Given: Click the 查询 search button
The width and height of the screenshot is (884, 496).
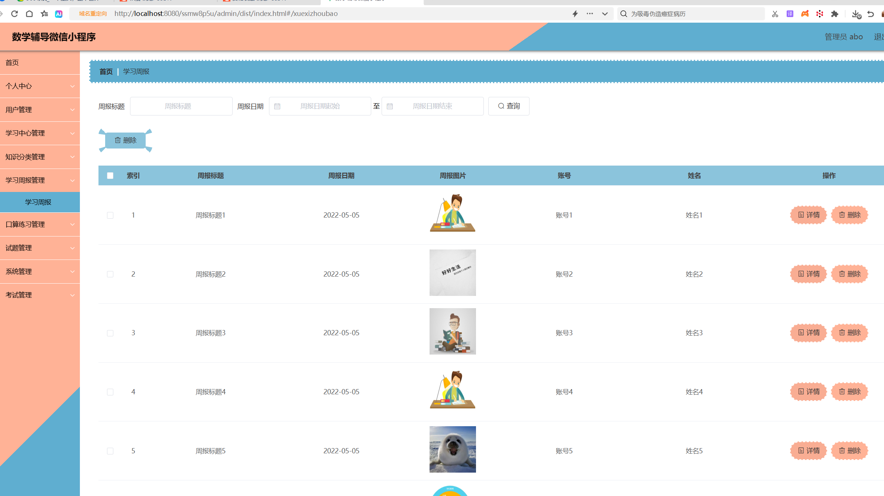Looking at the screenshot, I should pos(509,106).
